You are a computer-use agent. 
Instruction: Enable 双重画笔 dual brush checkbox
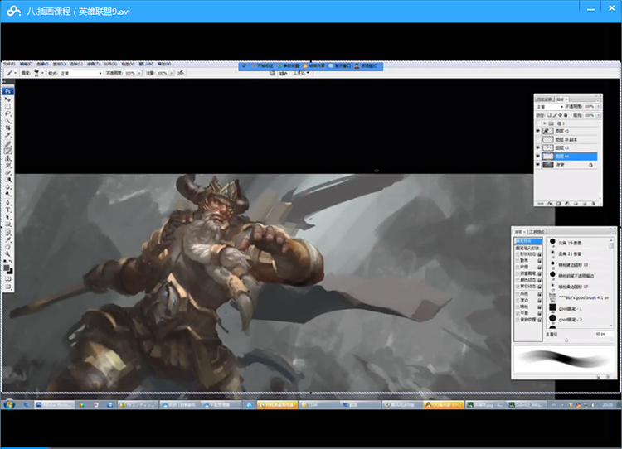pyautogui.click(x=518, y=273)
